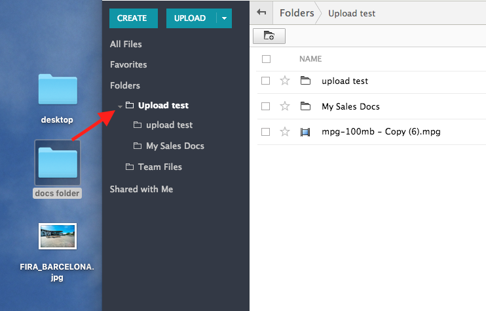Click the CREATE button

pyautogui.click(x=134, y=18)
